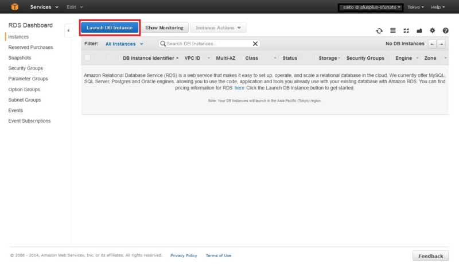Select Instances in the sidebar
Image resolution: width=459 pixels, height=264 pixels.
coord(18,37)
